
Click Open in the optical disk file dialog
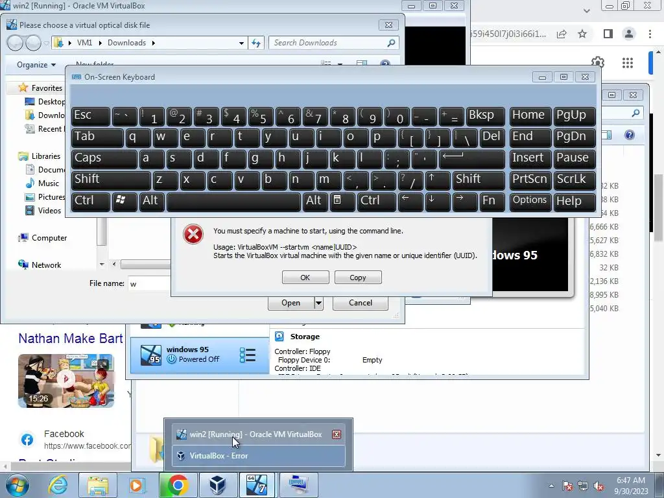[x=291, y=303]
